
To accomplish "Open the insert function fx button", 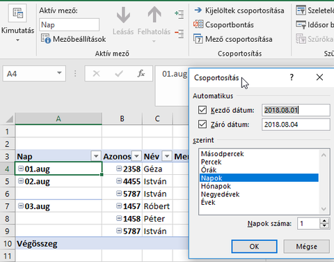I will 141,74.
